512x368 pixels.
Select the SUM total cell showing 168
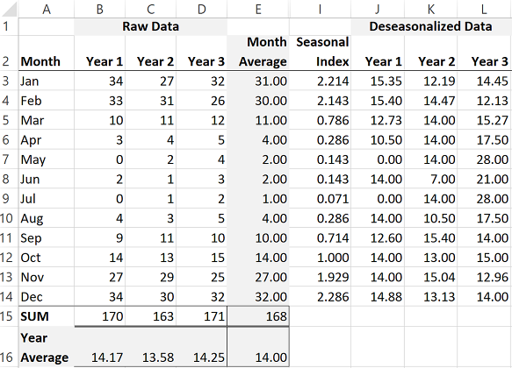(x=258, y=316)
